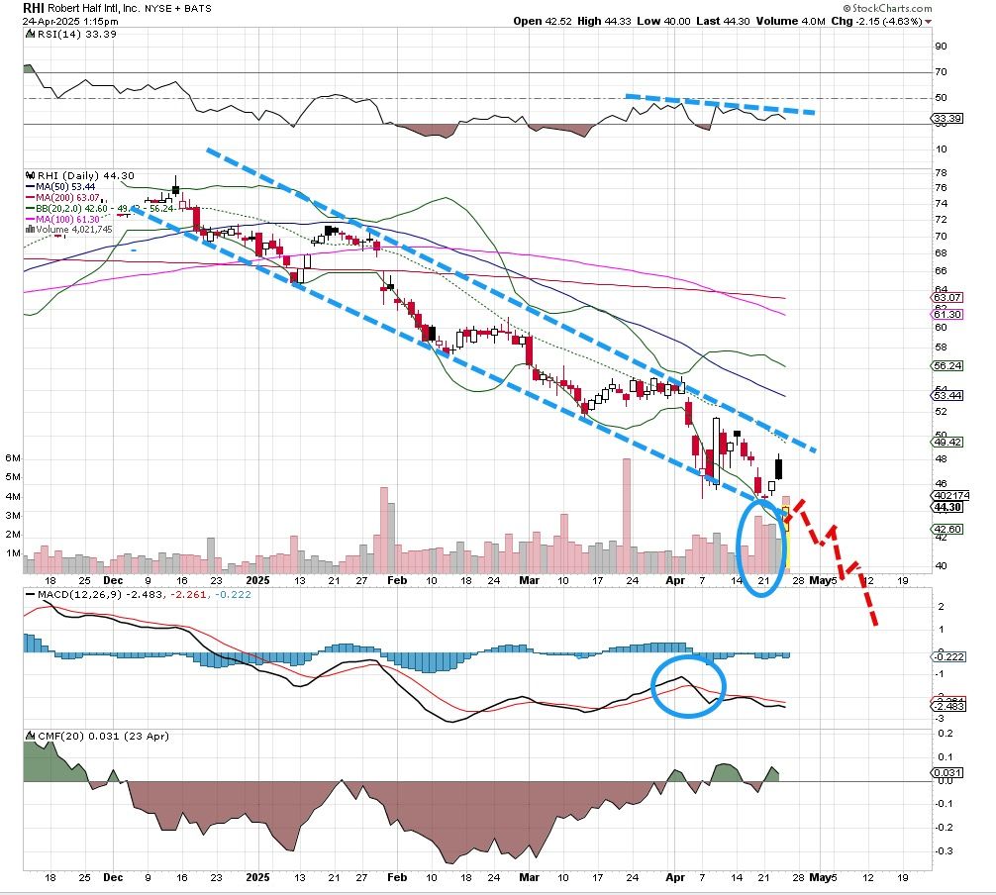Click the -0.222 MACD histogram value tag
Screen dimensions: 996x895
pos(947,657)
